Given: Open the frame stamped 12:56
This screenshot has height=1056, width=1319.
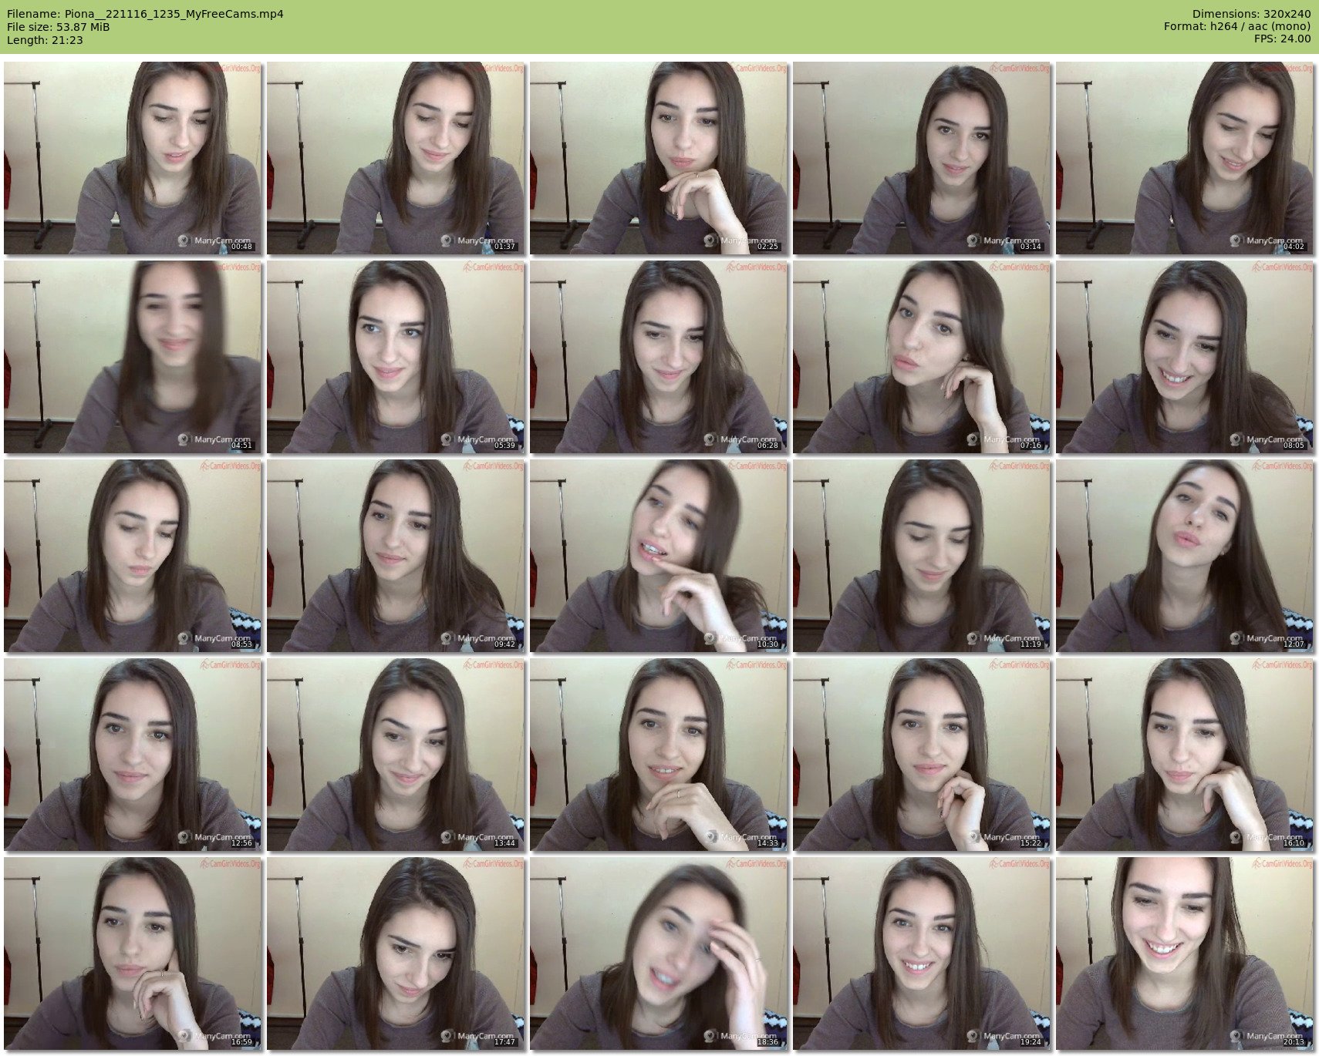Looking at the screenshot, I should tap(133, 755).
